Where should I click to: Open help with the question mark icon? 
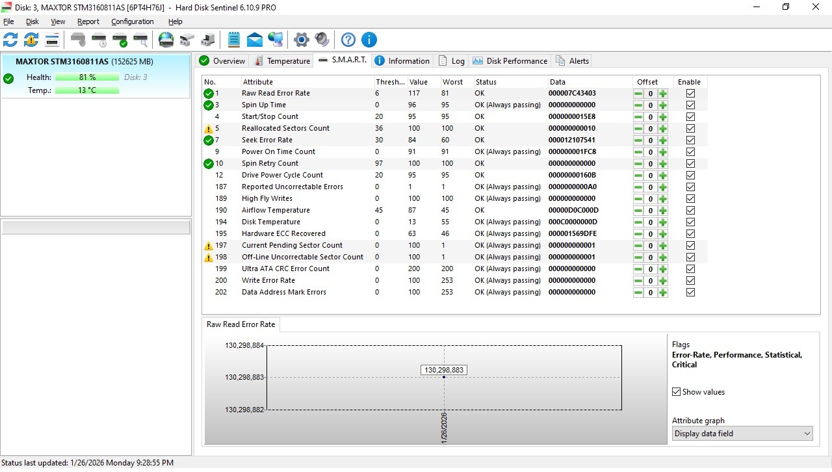[x=348, y=40]
